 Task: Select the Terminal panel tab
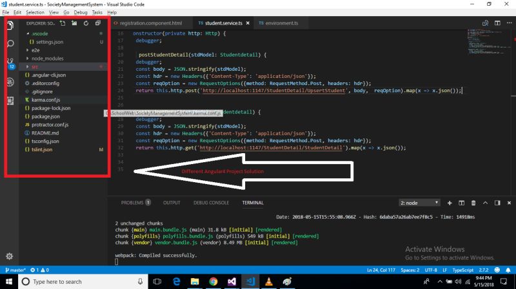click(253, 203)
